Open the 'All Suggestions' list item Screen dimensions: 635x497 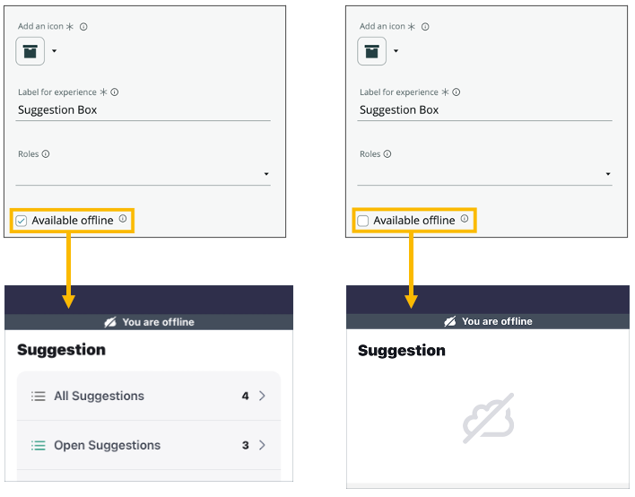pos(148,396)
